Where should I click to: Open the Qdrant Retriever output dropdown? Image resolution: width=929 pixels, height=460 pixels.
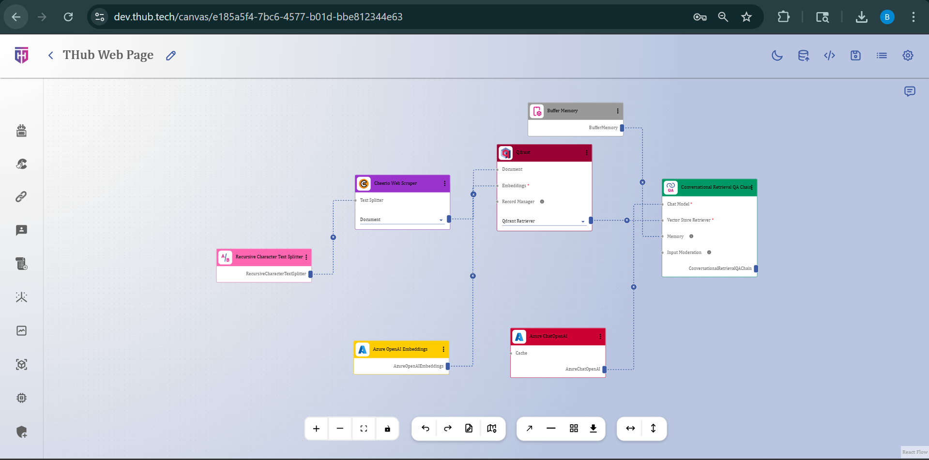(x=582, y=222)
